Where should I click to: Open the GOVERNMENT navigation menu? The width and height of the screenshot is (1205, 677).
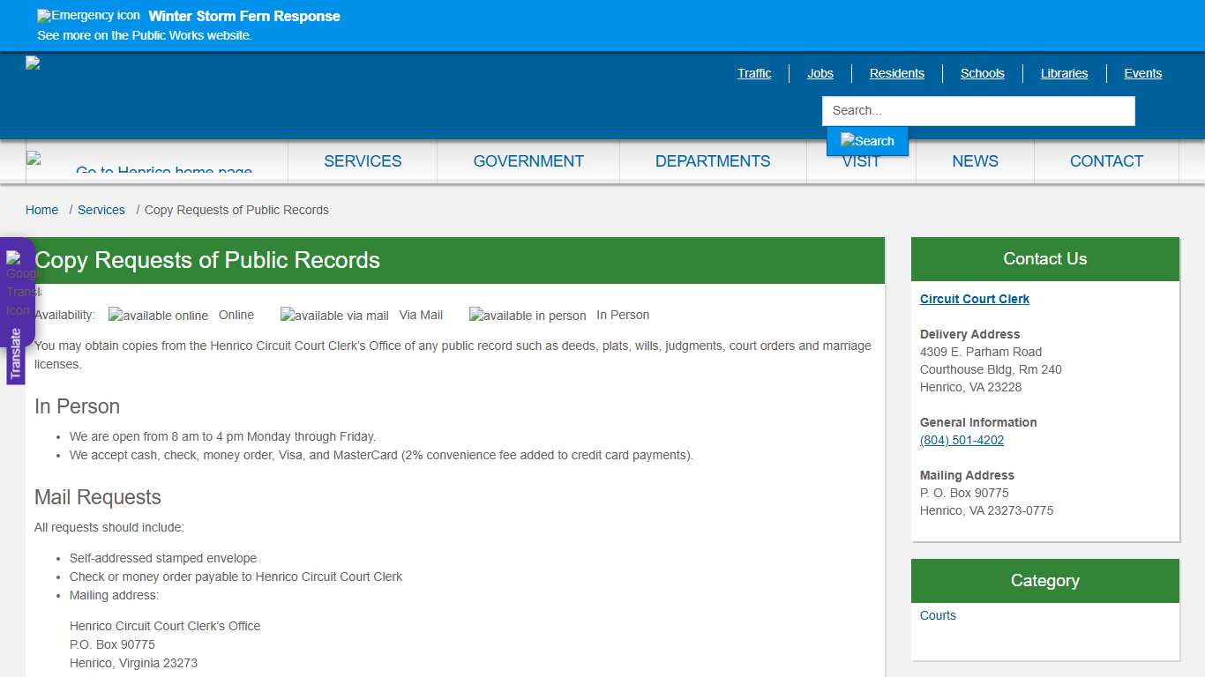pos(528,161)
